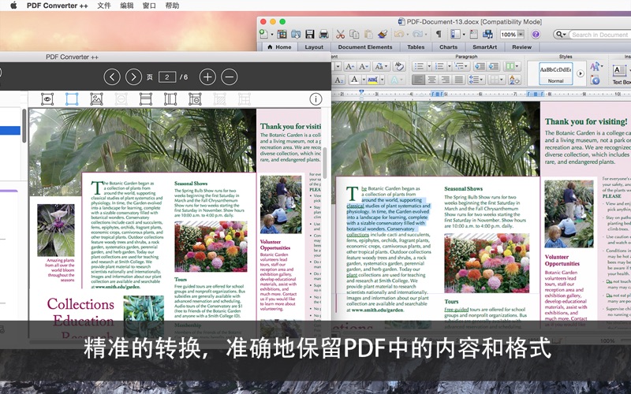The image size is (631, 394).
Task: Expand the bullets style dropdown arrow
Action: coord(429,66)
